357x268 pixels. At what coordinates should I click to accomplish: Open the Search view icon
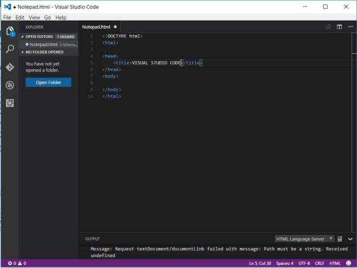(10, 49)
